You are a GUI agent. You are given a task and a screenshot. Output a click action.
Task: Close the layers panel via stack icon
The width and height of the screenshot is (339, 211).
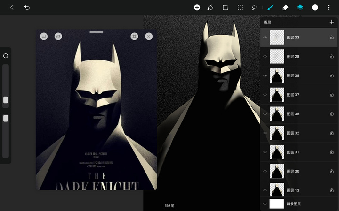(300, 8)
